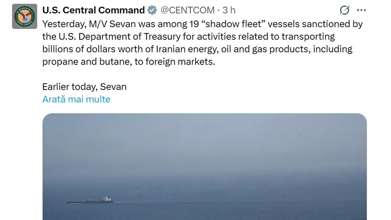Click the hazy sky area of the photo
Image resolution: width=391 pixels, height=220 pixels.
point(204,141)
